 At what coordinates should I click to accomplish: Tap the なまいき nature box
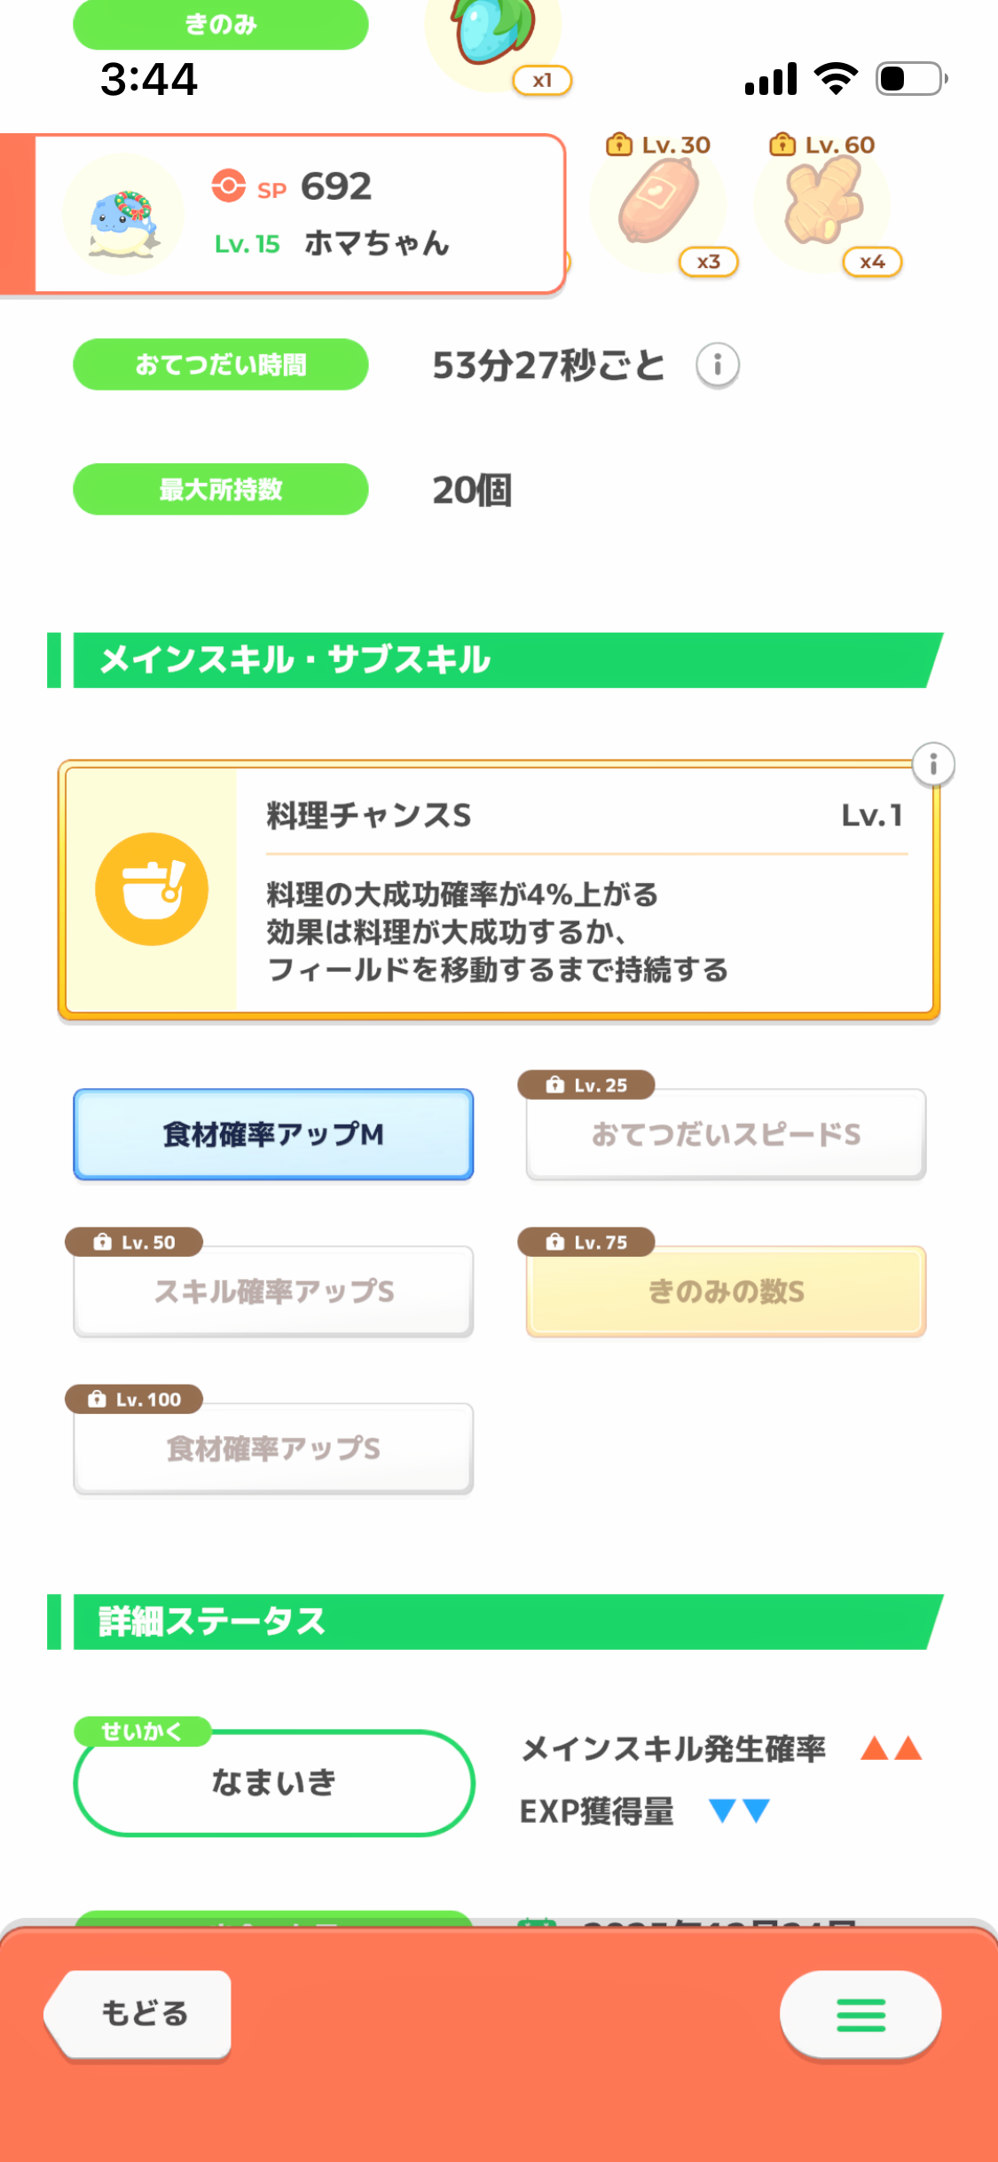(273, 1782)
